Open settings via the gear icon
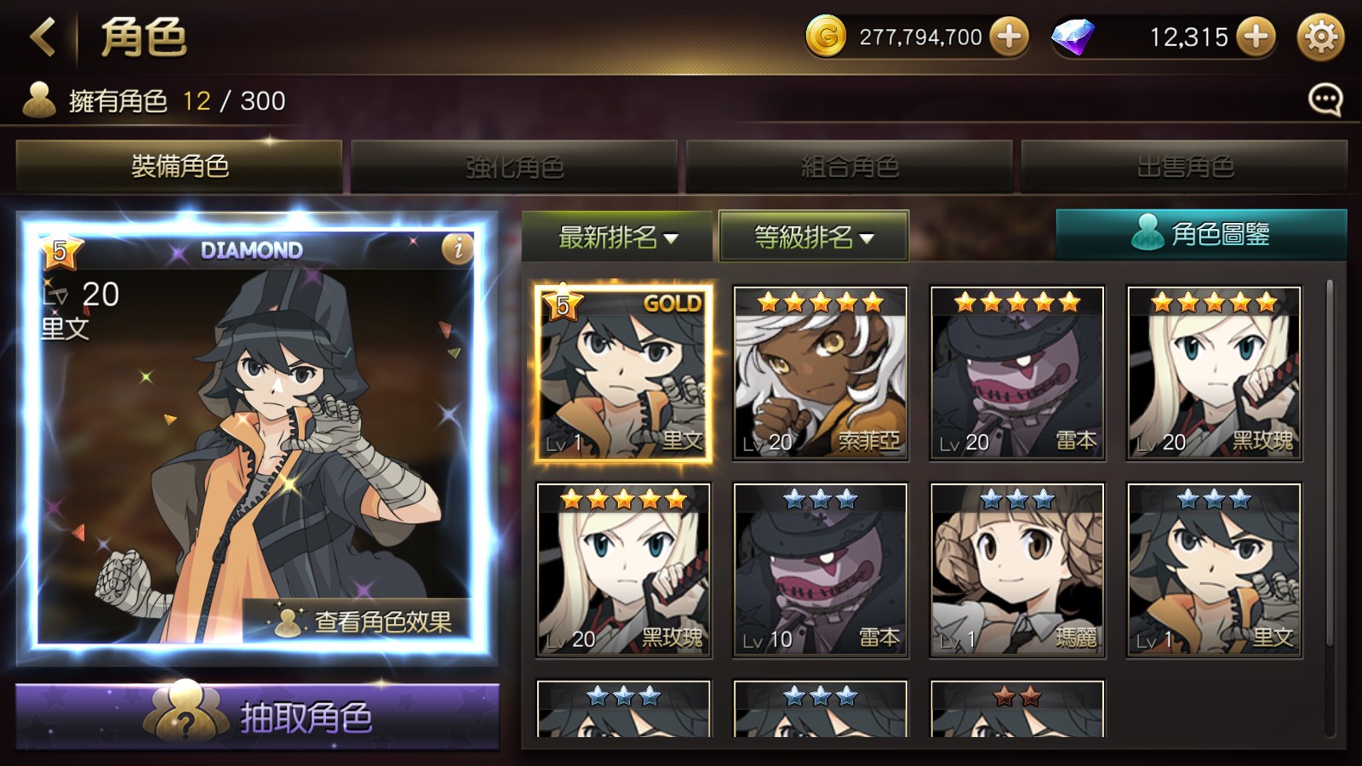Viewport: 1362px width, 766px height. point(1320,37)
